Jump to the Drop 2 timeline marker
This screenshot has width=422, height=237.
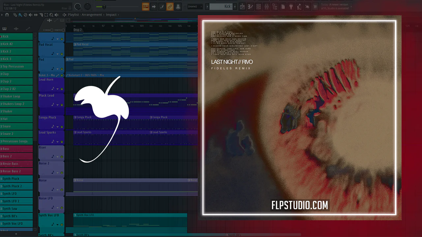click(x=77, y=30)
